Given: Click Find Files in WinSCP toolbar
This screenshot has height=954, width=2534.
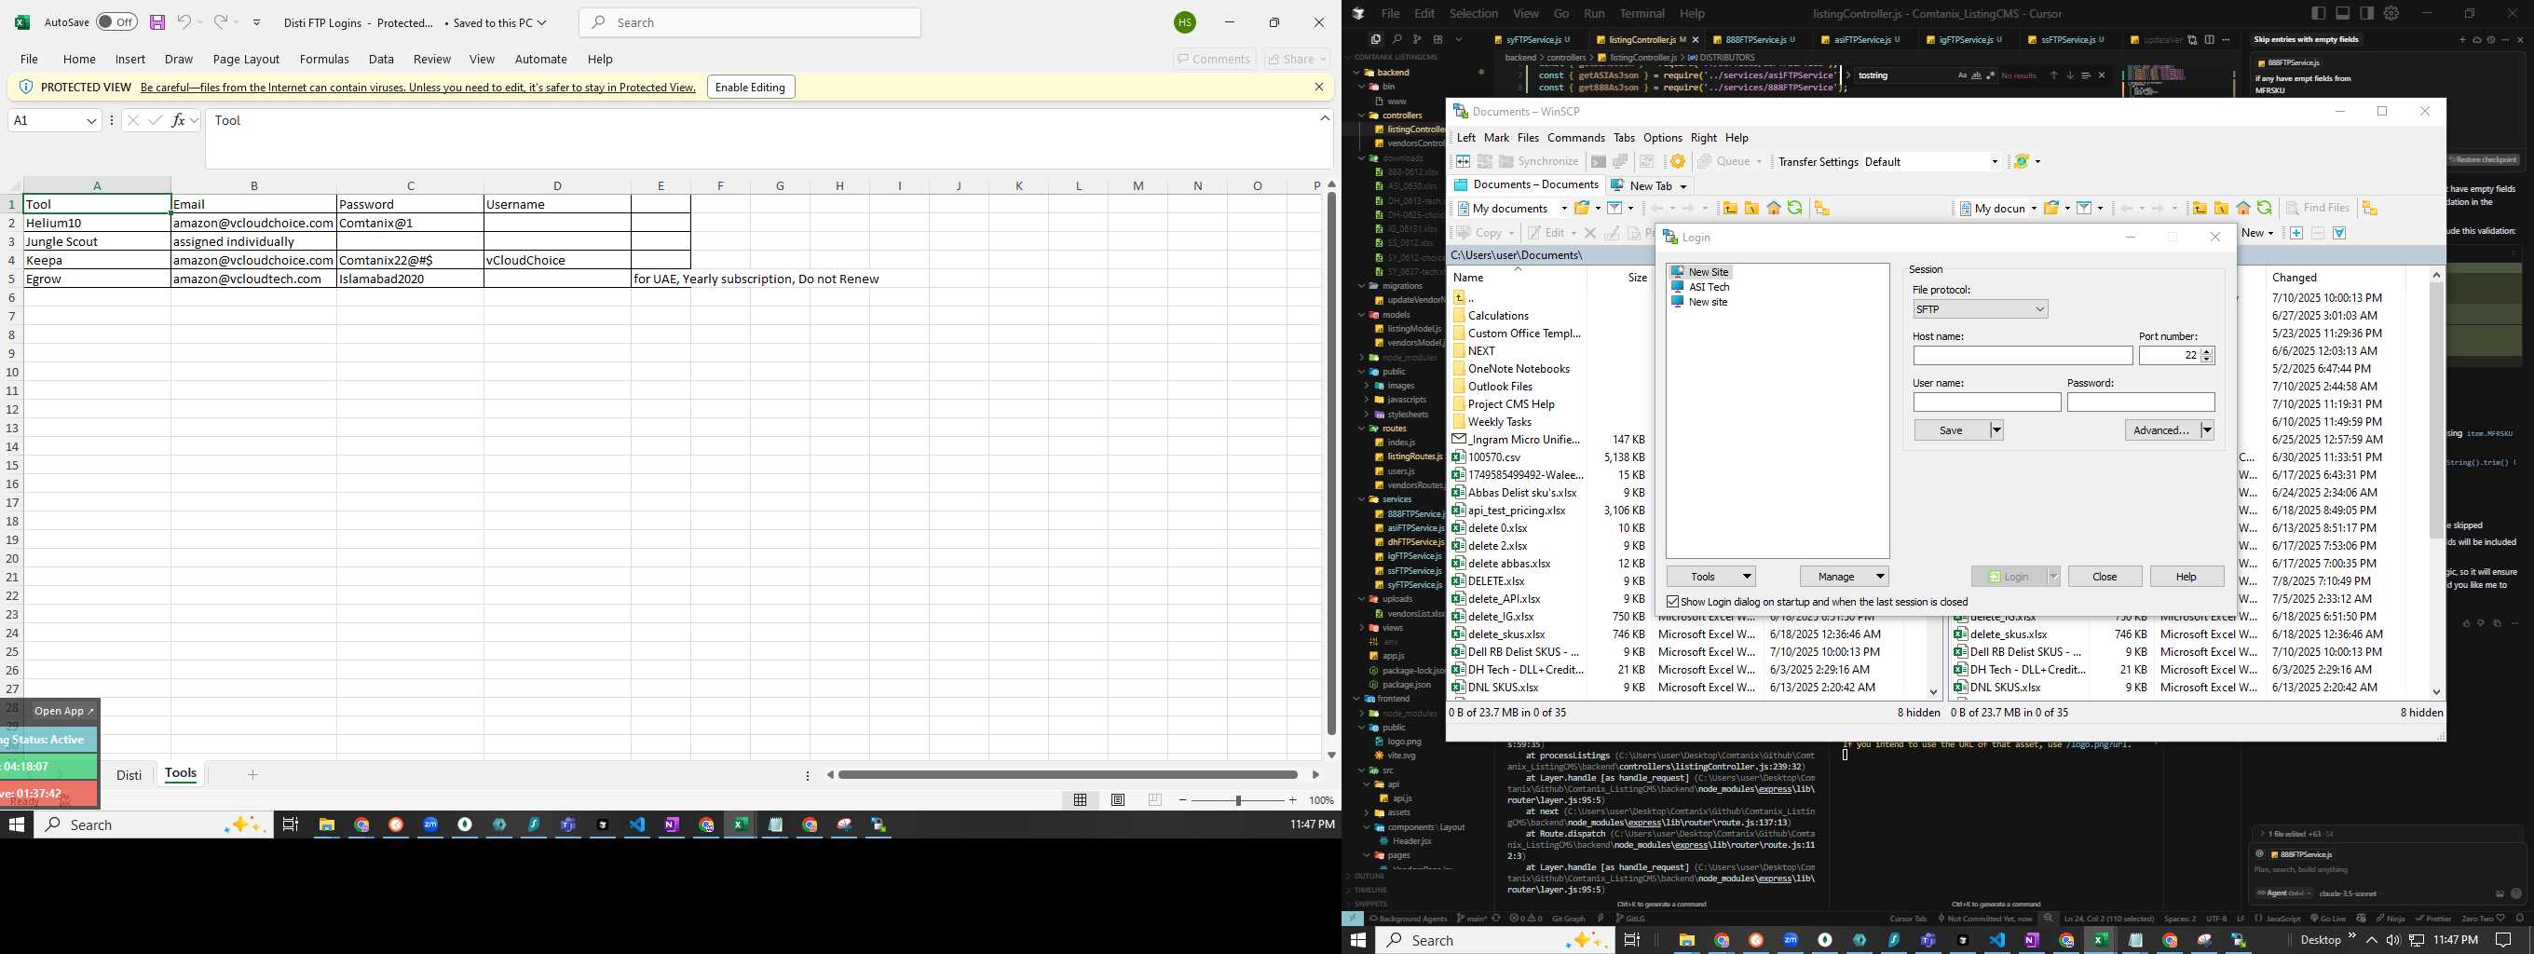Looking at the screenshot, I should (2317, 208).
